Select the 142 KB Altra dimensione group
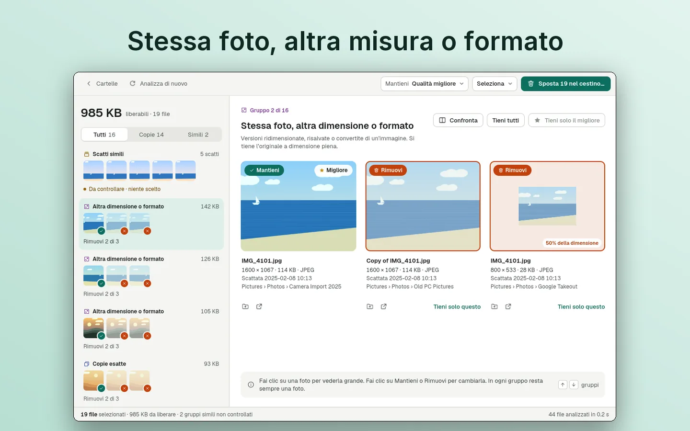Image resolution: width=690 pixels, height=431 pixels. (151, 224)
